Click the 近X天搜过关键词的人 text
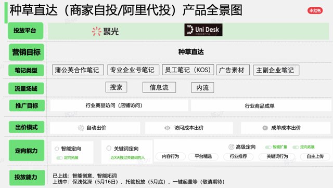The width and height of the screenshot is (333, 188). click(127, 157)
